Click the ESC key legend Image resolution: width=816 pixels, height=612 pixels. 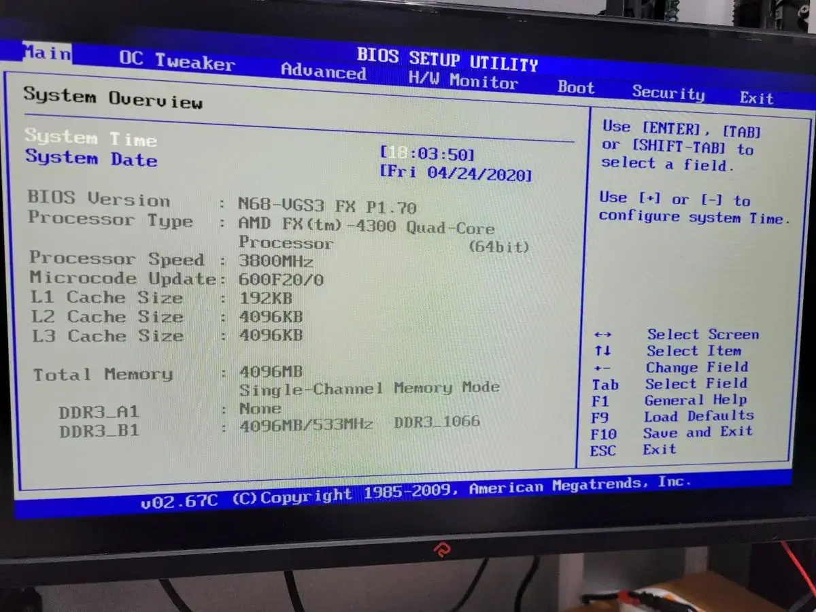click(603, 450)
